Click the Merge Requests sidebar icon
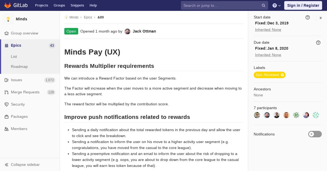The width and height of the screenshot is (327, 171). 7,92
